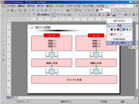Open the Undo history dropdown arrow
Image resolution: width=139 pixels, height=104 pixels.
coord(58,10)
